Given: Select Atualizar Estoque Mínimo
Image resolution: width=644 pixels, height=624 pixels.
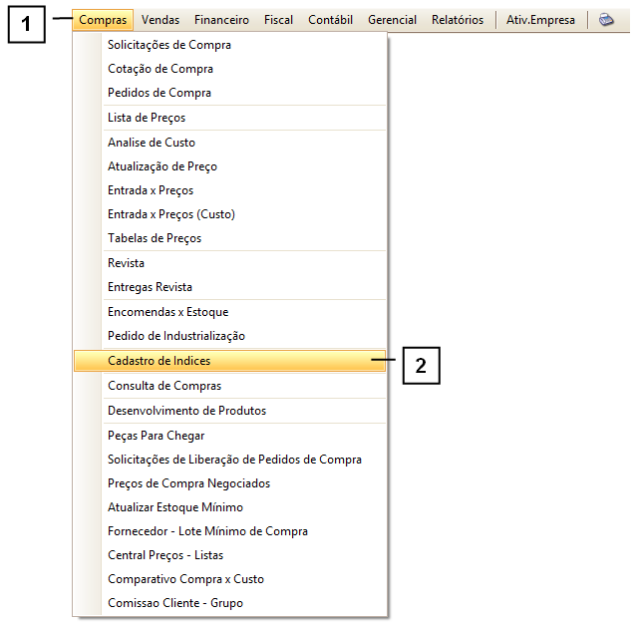Looking at the screenshot, I should coord(175,507).
